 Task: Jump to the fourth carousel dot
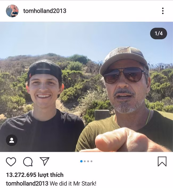[91, 161]
